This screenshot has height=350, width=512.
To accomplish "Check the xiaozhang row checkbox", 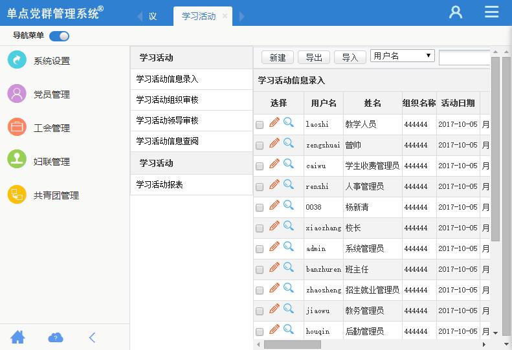I will pos(260,228).
